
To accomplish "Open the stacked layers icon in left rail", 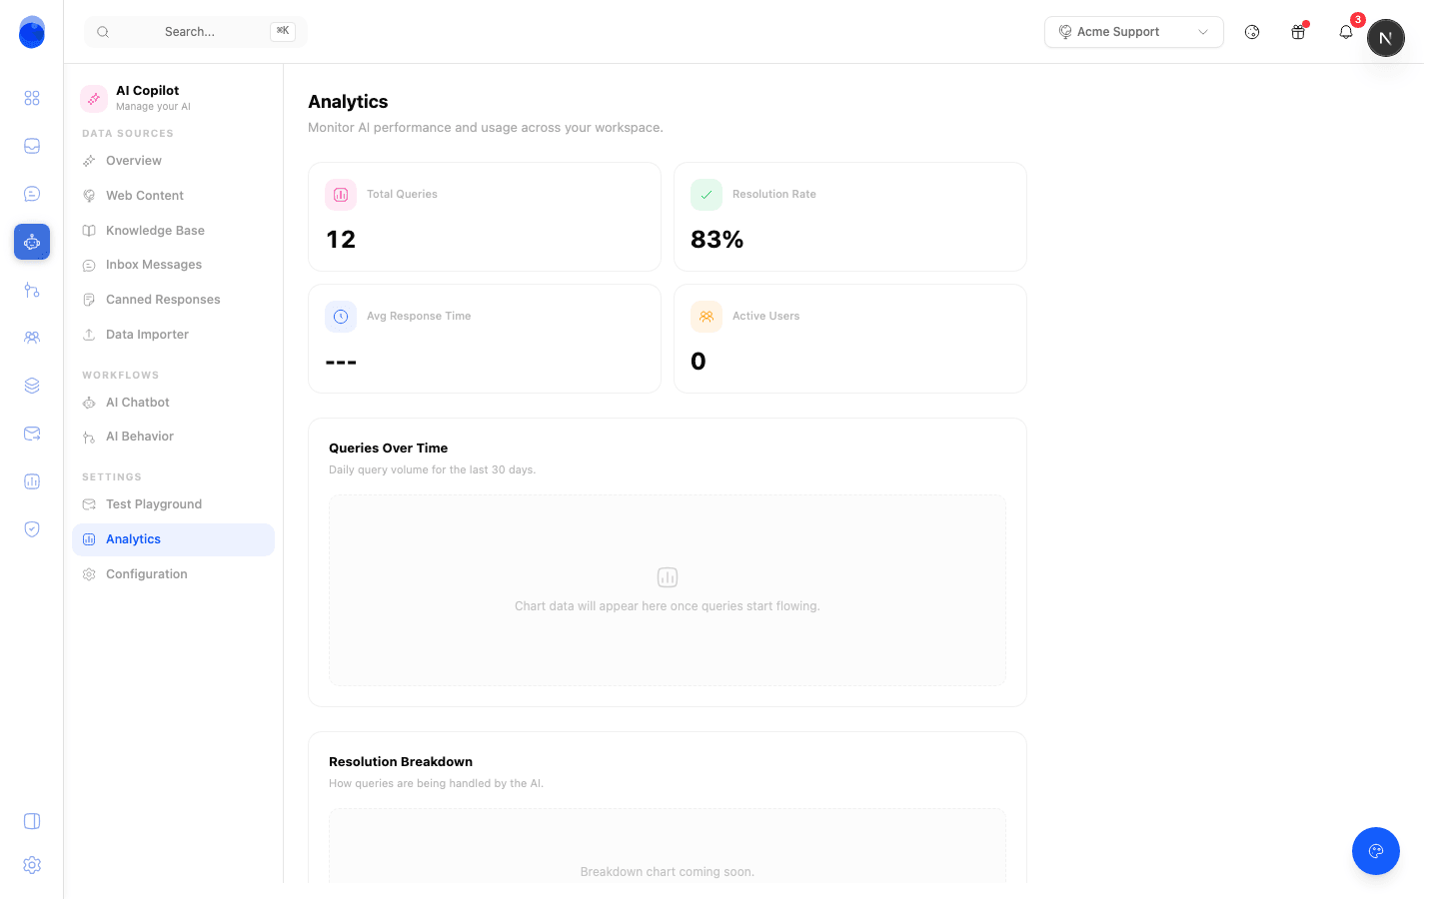I will tap(32, 386).
